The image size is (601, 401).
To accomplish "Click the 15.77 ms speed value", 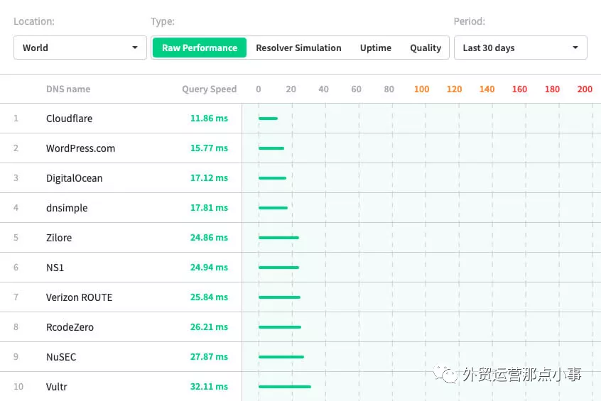I will click(209, 148).
